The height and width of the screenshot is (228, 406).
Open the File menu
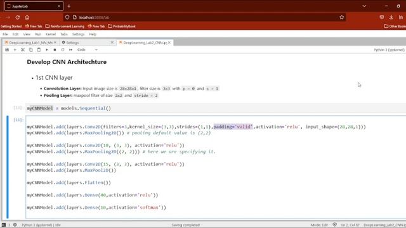(5, 34)
